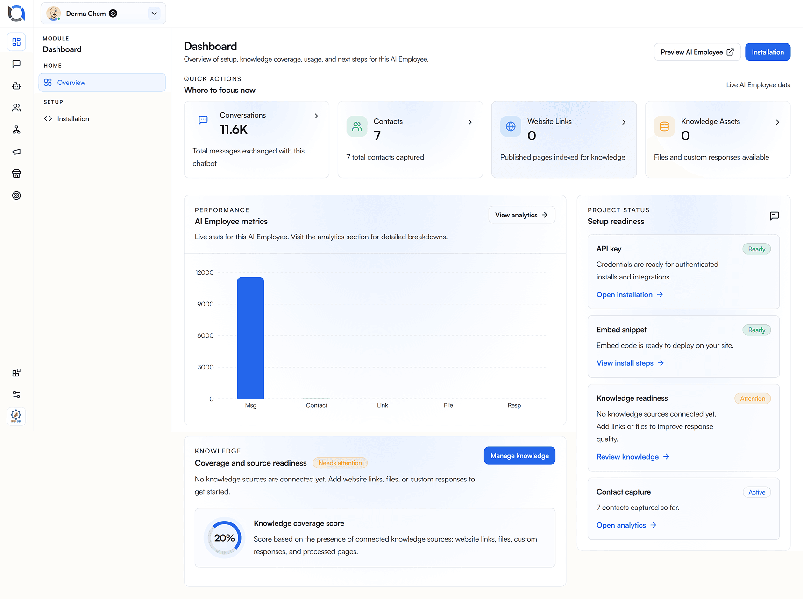Open the Knowledge Assets card chevron

(777, 122)
